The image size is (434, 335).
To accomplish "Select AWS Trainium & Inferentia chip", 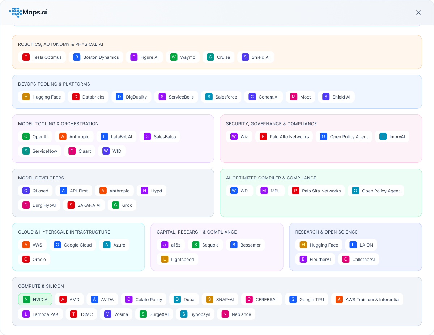I will coord(367,299).
